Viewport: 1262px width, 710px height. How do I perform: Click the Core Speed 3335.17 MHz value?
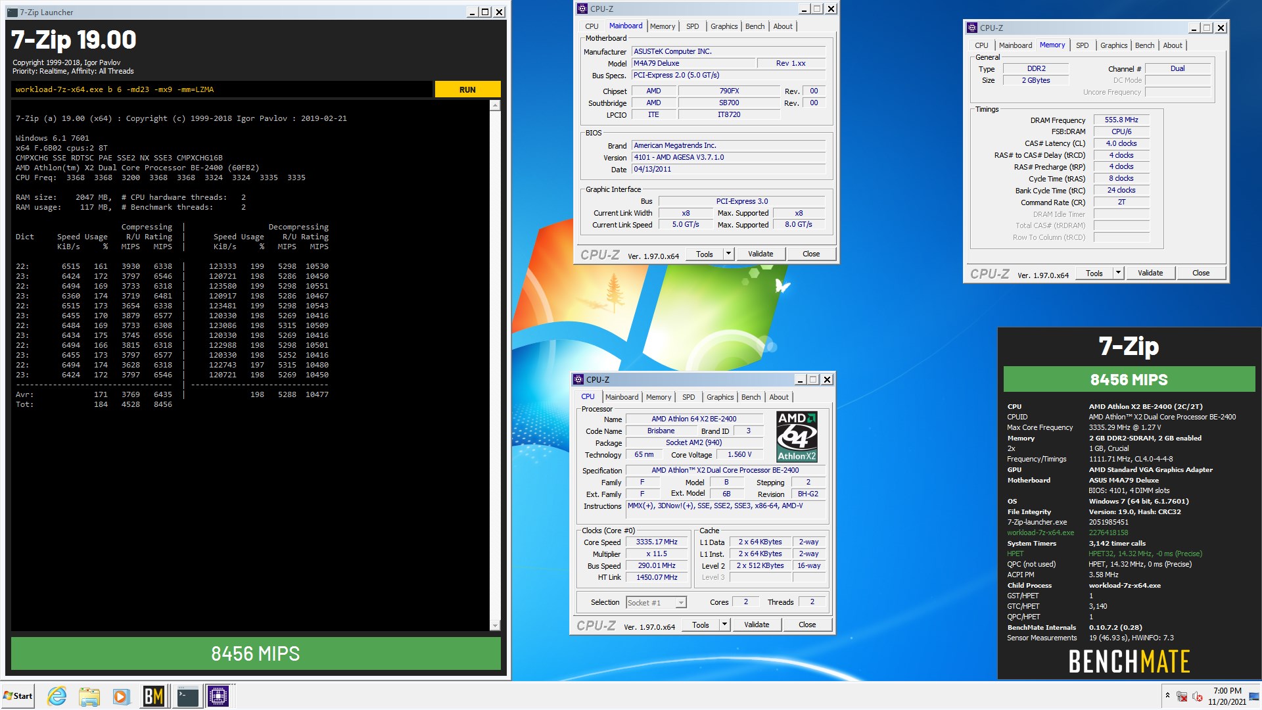657,542
